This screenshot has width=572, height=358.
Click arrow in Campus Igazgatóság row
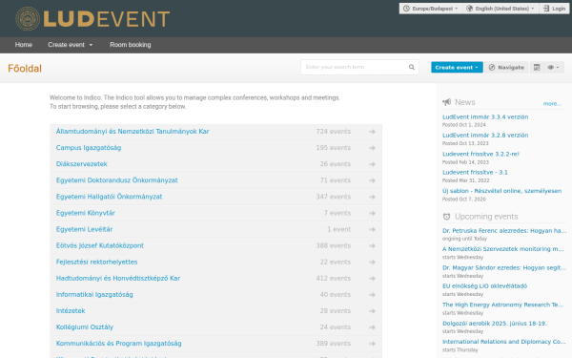(x=372, y=148)
